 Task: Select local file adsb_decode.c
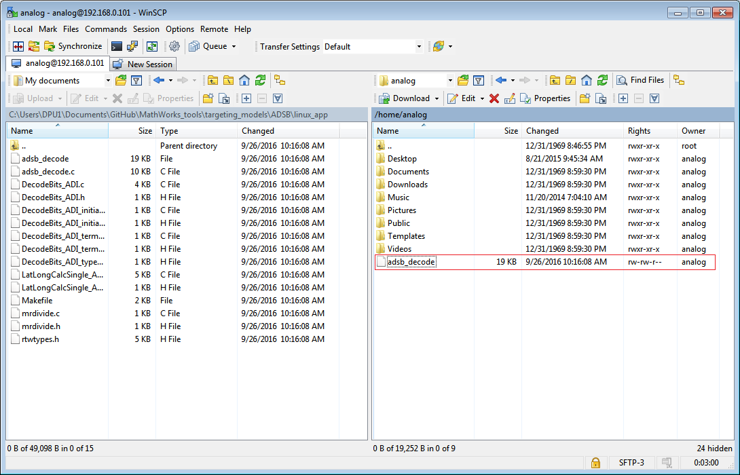(x=48, y=172)
